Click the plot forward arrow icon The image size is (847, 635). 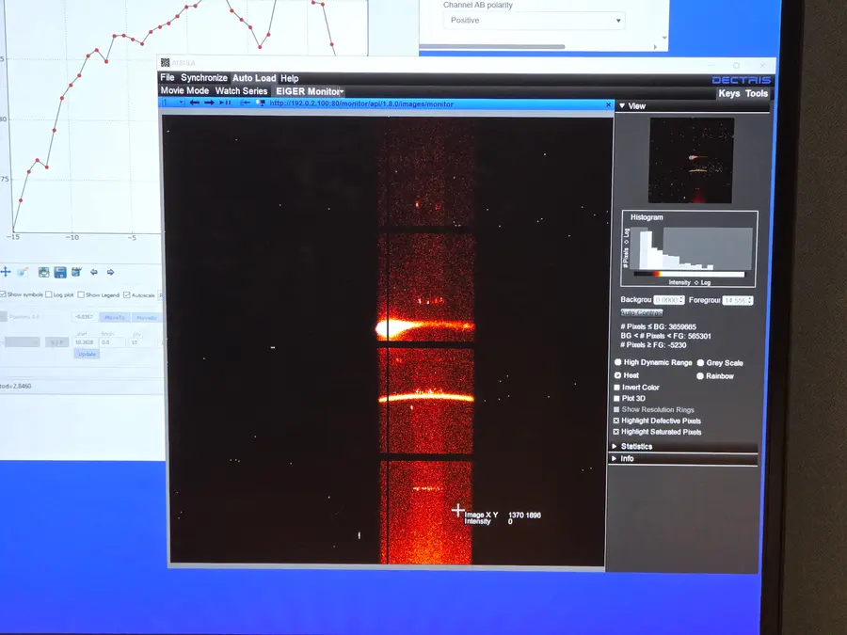pyautogui.click(x=111, y=272)
